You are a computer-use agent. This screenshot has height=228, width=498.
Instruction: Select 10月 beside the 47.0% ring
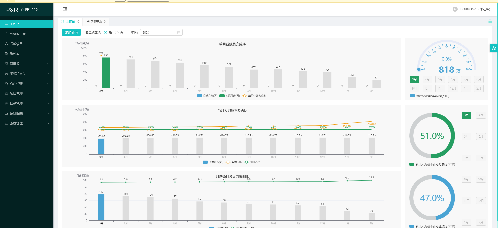click(x=481, y=179)
